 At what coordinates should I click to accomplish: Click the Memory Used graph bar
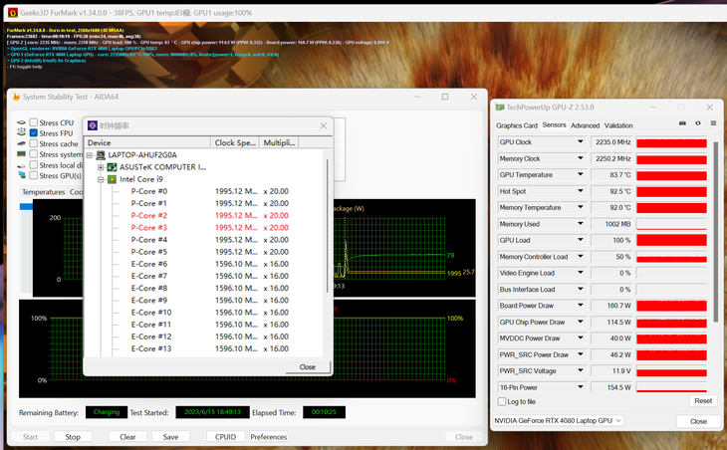click(x=671, y=224)
